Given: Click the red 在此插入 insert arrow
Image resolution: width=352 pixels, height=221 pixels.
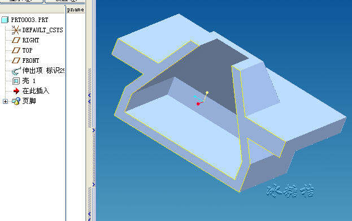Looking at the screenshot, I should [16, 91].
